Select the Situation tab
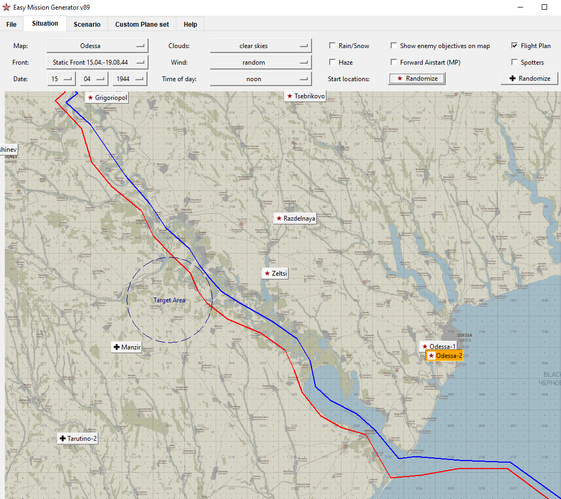The image size is (561, 499). click(x=45, y=24)
